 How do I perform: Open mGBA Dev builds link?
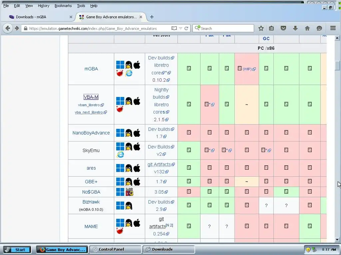pyautogui.click(x=161, y=58)
